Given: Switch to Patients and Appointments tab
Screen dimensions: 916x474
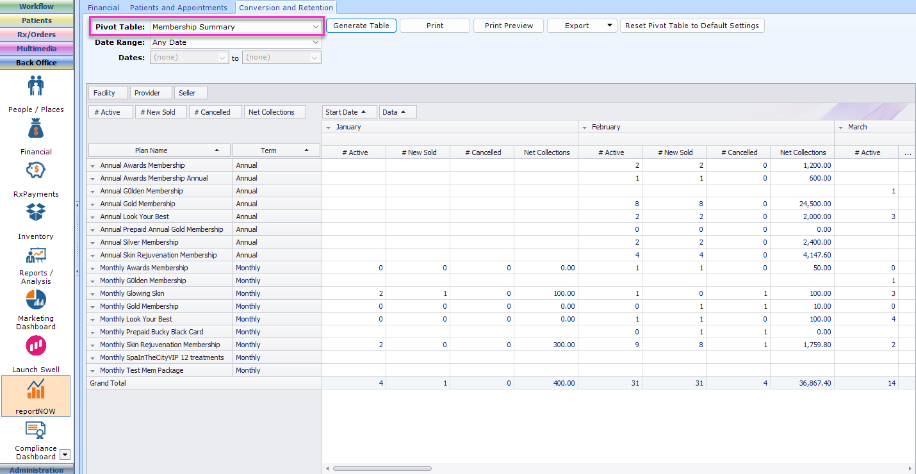Looking at the screenshot, I should (178, 8).
